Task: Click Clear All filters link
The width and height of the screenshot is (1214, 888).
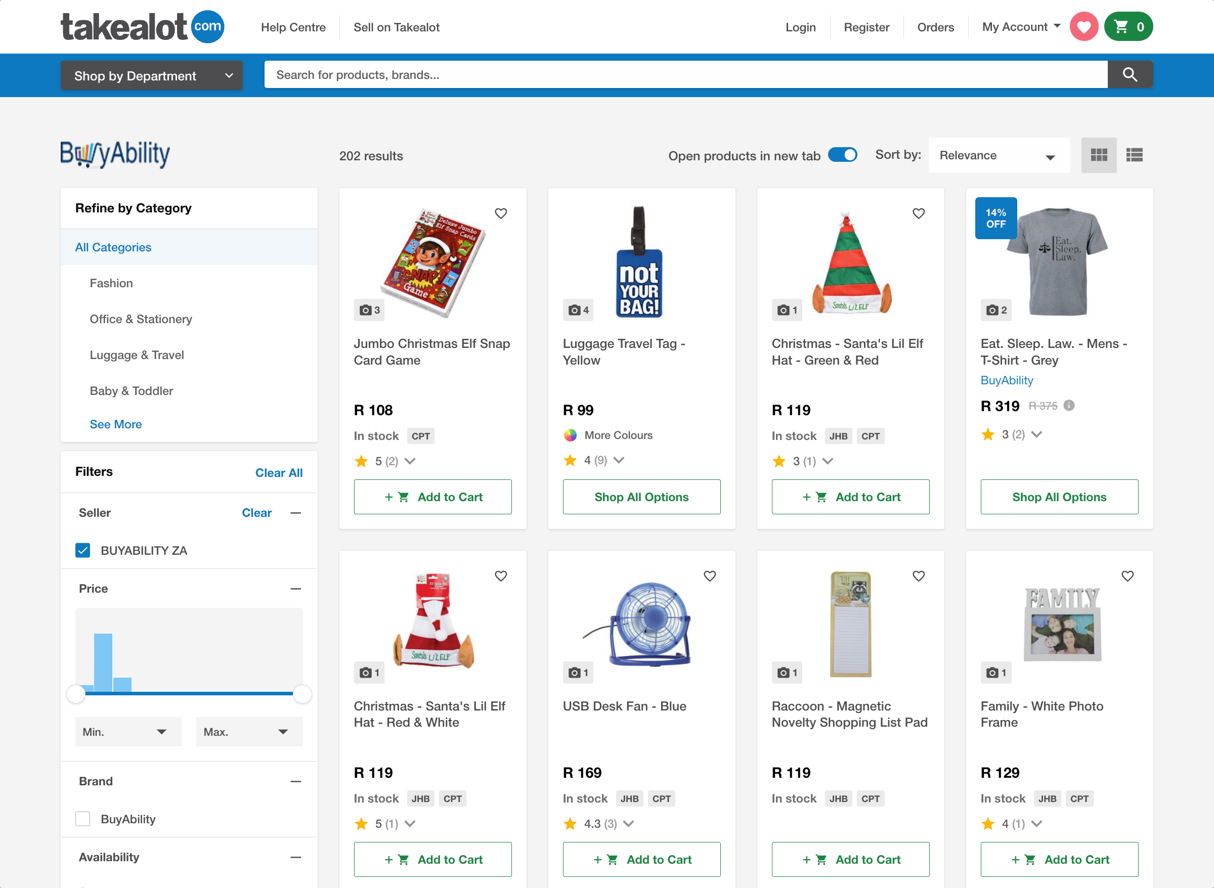Action: 279,472
